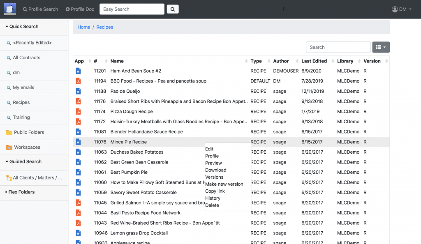The width and height of the screenshot is (421, 244).
Task: Open the Profile Doc link
Action: [x=80, y=9]
